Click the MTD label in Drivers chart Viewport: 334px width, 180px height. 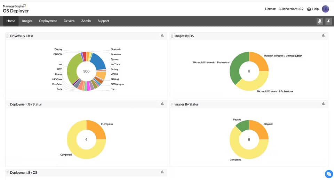click(x=59, y=69)
